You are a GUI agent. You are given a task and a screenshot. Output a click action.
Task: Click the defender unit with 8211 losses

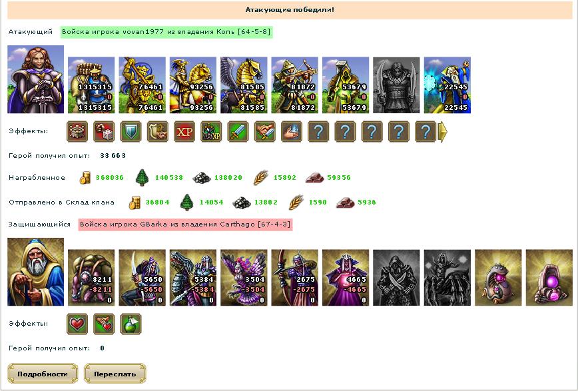pyautogui.click(x=91, y=278)
